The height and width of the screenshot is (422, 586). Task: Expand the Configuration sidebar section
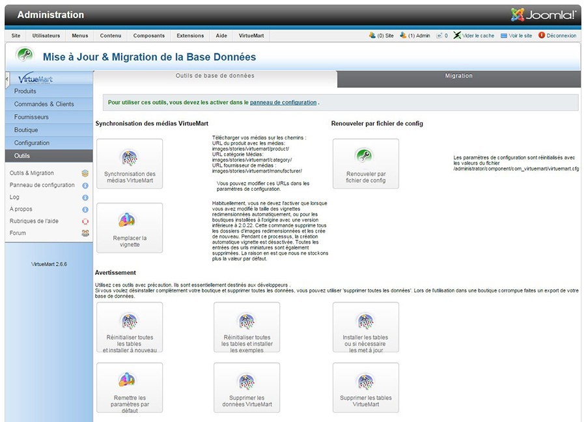click(49, 143)
